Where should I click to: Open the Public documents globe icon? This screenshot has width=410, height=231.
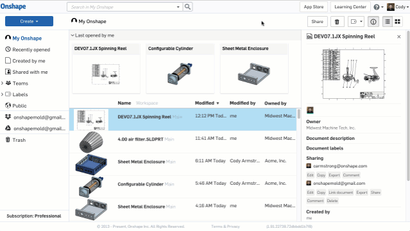[x=8, y=105]
